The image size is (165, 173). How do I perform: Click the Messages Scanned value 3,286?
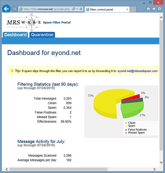68,155
